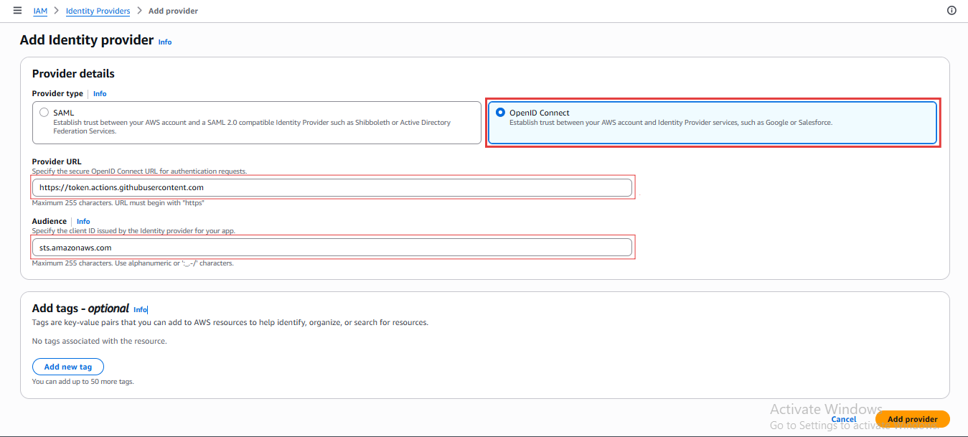Open the navigation sidebar menu

(17, 10)
